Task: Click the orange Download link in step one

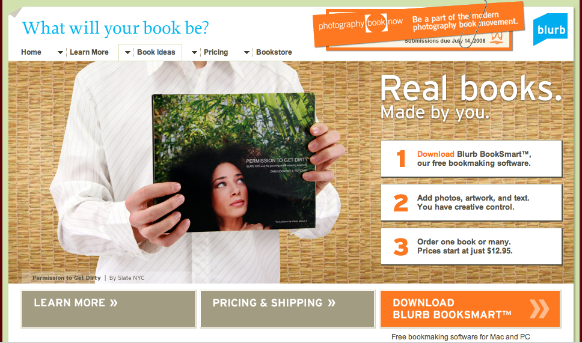Action: [x=435, y=154]
